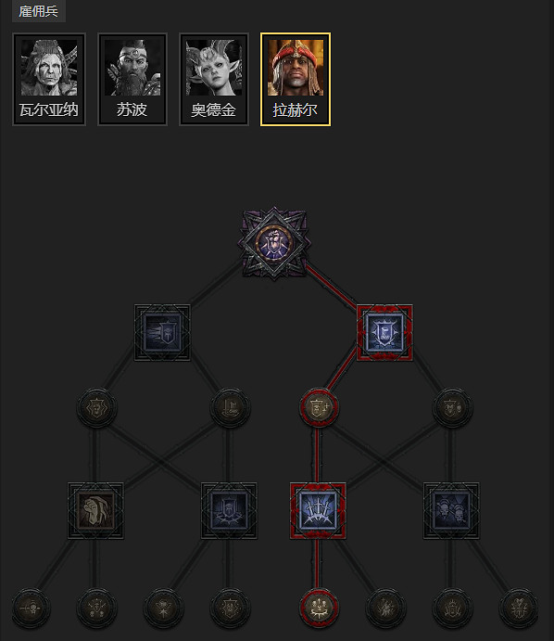554x641 pixels.
Task: Click the rightmost second-row circular passive node
Action: tap(452, 407)
